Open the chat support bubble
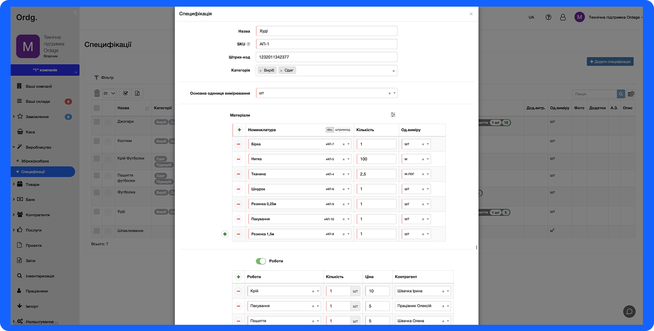 pos(629,312)
